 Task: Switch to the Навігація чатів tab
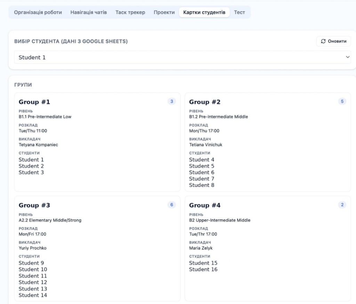tap(89, 12)
